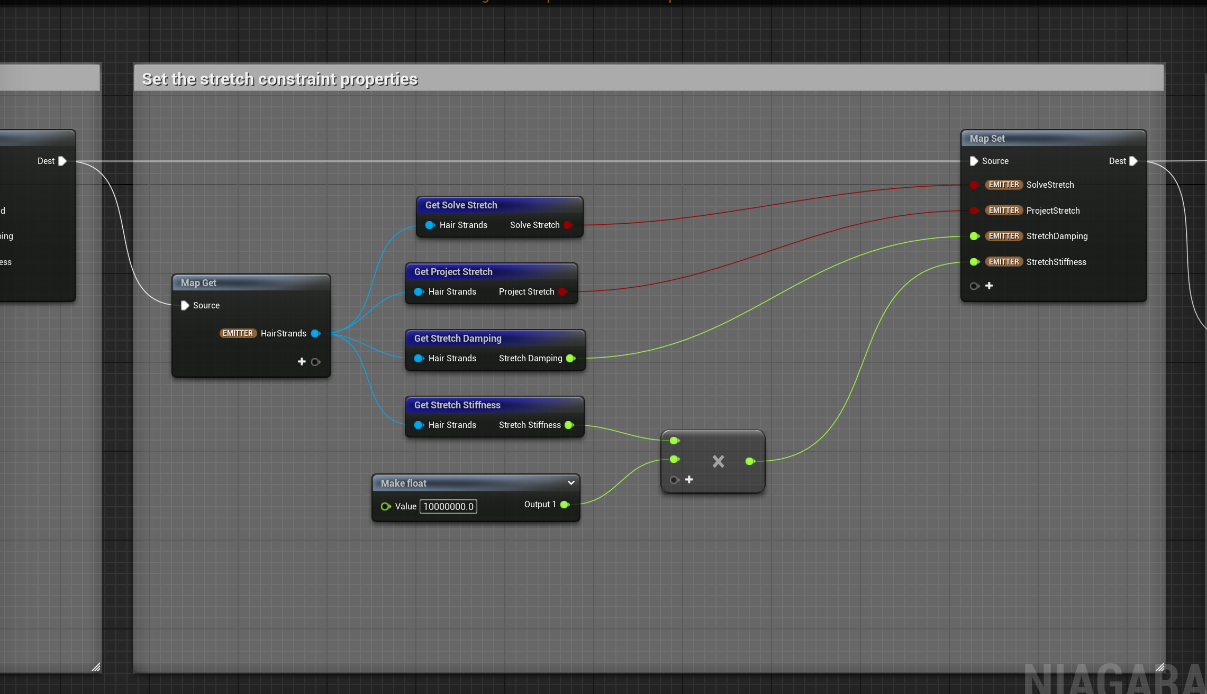Click the multiply node green output pin

point(749,461)
